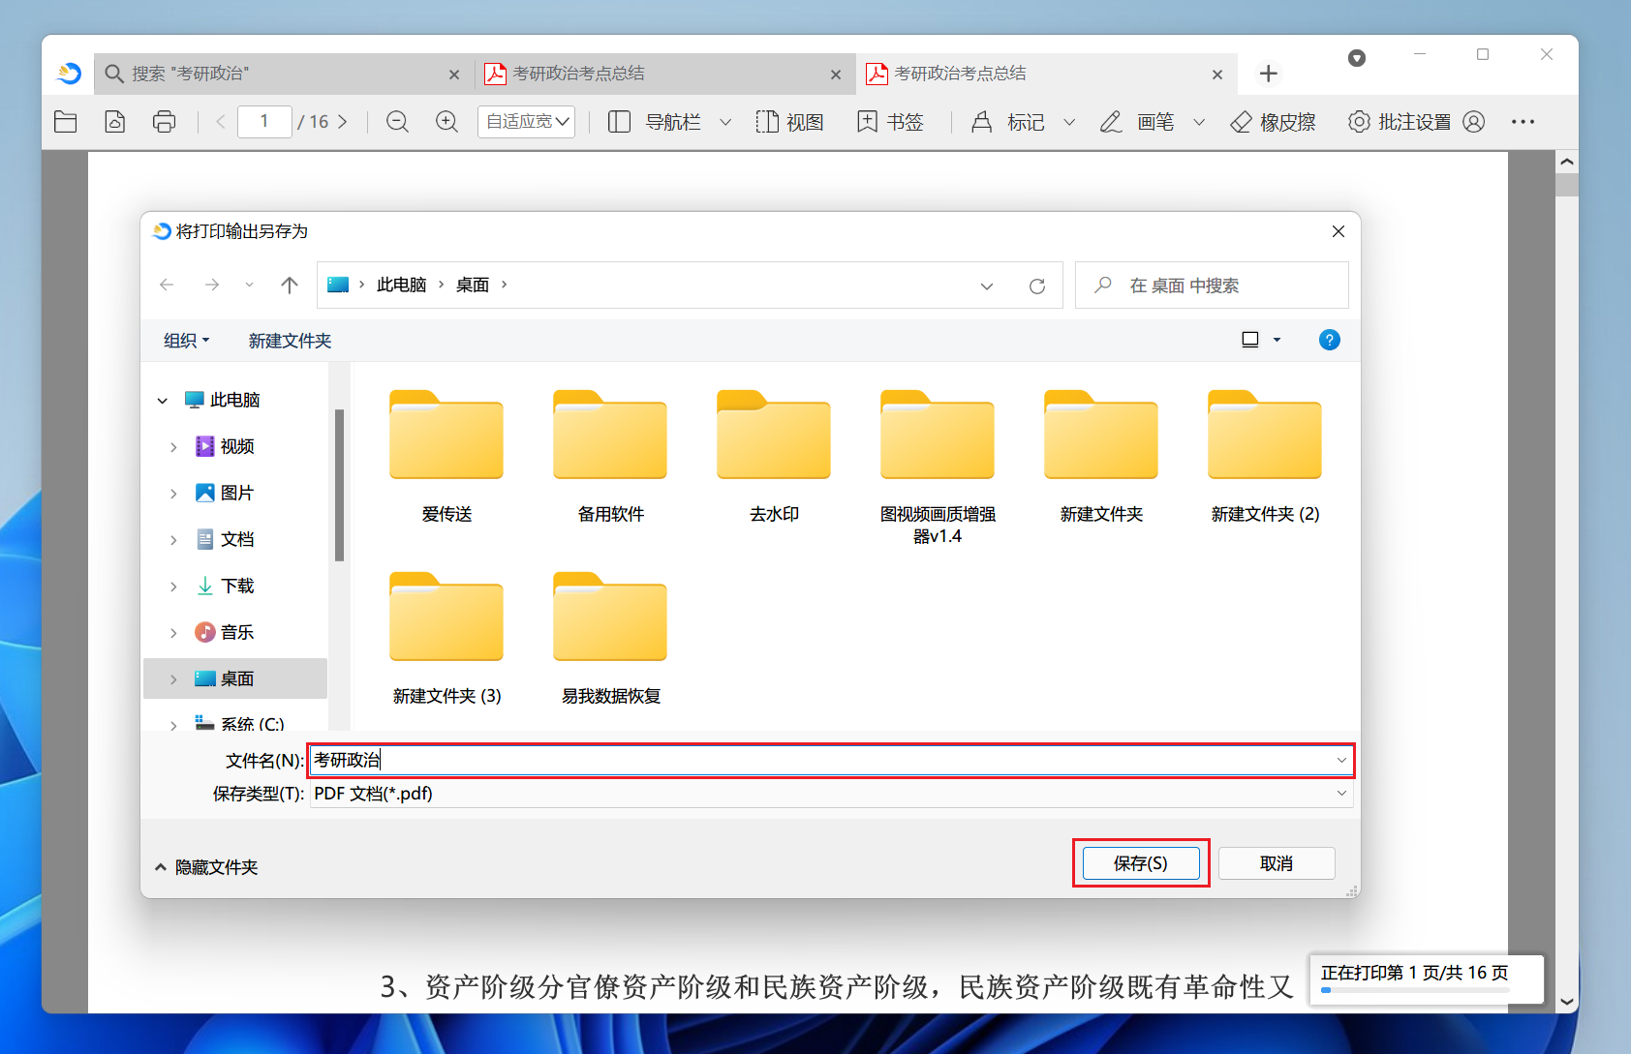Go to previous page arrow
Screen dimensions: 1631x1054
pos(221,122)
